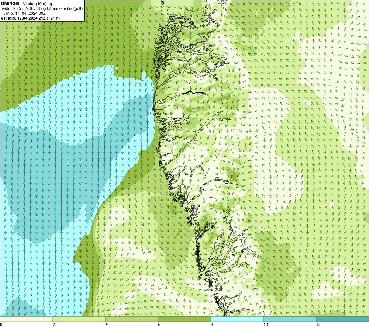Click the legend scale label '6'
The image size is (369, 327).
[x=159, y=325]
